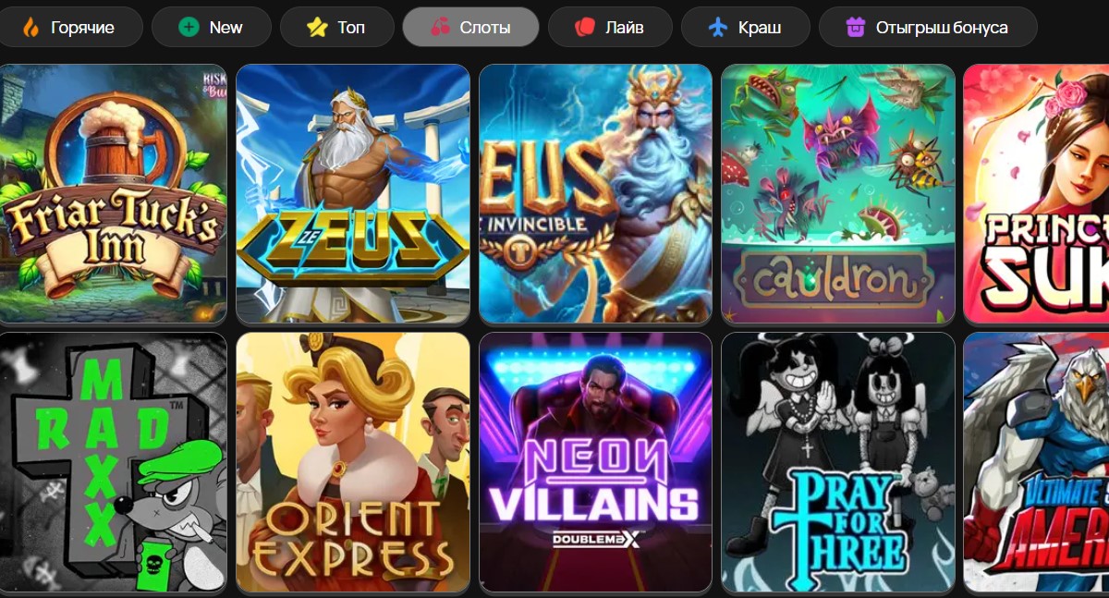Screen dimensions: 1109x598
Task: Click the airplane icon on Краш
Action: pos(718,27)
